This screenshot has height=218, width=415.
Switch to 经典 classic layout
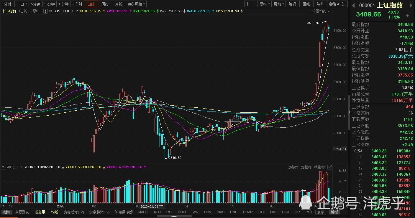[x=320, y=4]
